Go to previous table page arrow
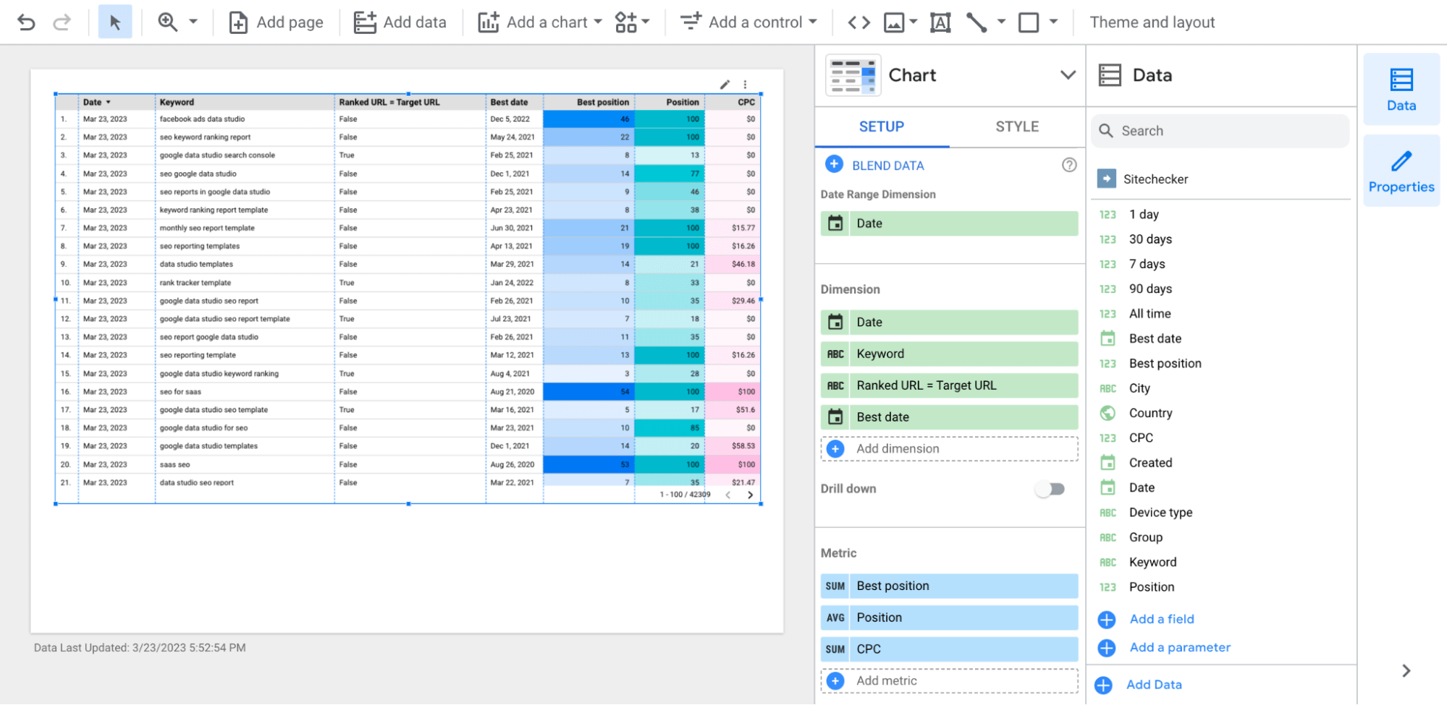The height and width of the screenshot is (705, 1447). [x=728, y=495]
